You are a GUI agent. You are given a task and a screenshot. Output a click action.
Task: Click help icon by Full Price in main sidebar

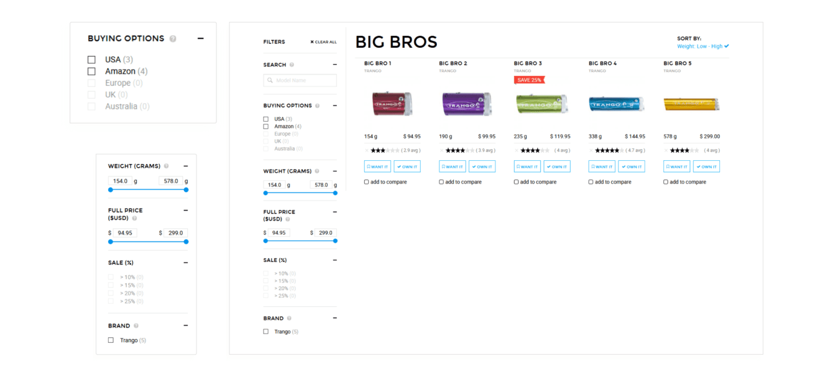pyautogui.click(x=287, y=219)
